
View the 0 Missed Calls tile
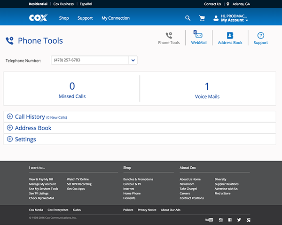point(72,90)
